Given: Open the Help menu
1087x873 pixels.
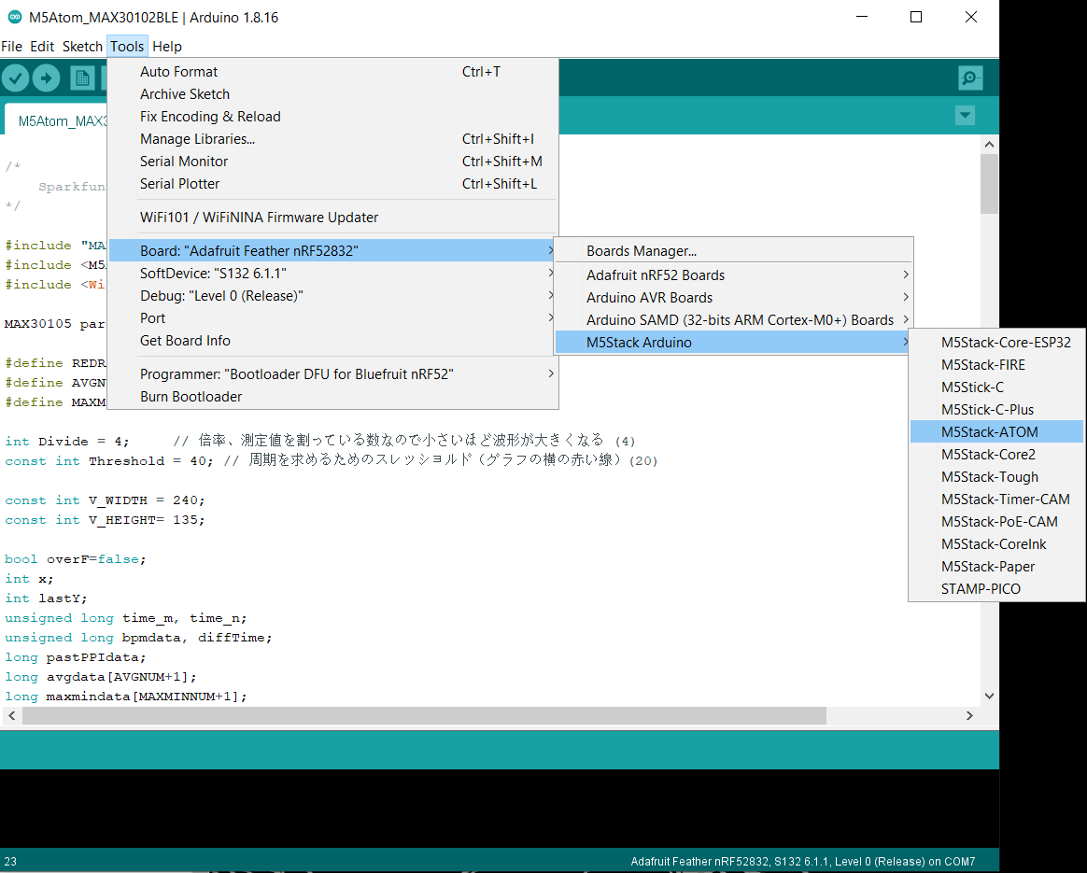Looking at the screenshot, I should 167,47.
